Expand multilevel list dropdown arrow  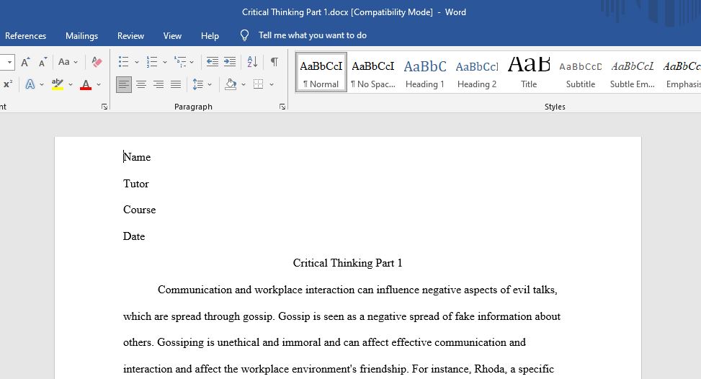click(192, 62)
